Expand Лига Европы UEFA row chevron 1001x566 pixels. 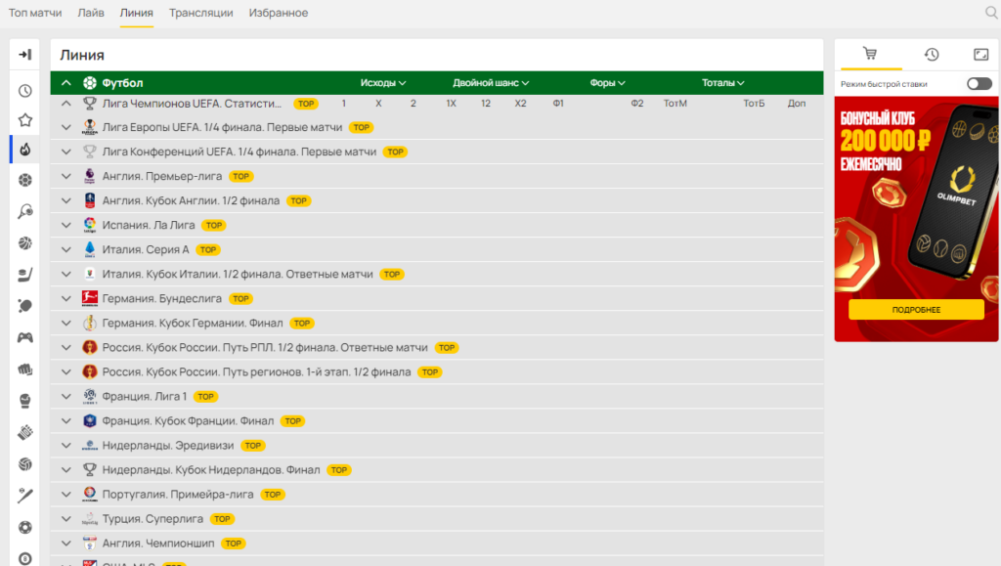coord(66,127)
